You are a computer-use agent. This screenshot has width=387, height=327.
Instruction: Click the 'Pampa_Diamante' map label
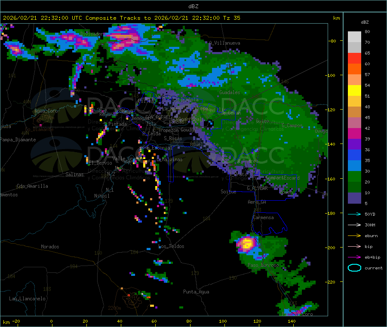click(18, 140)
